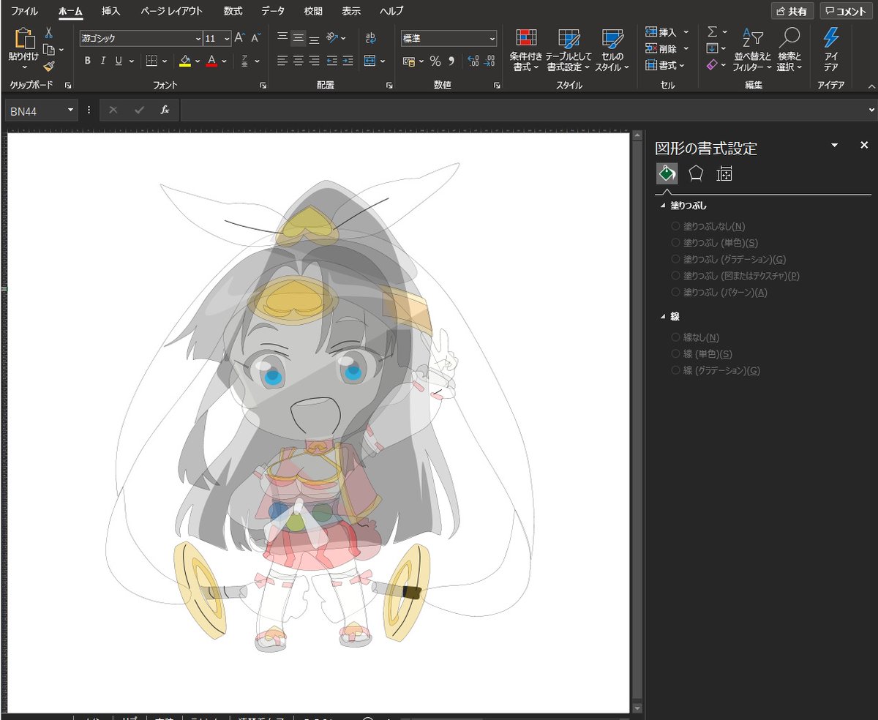Switch to the 数式 ribbon tab

[233, 11]
